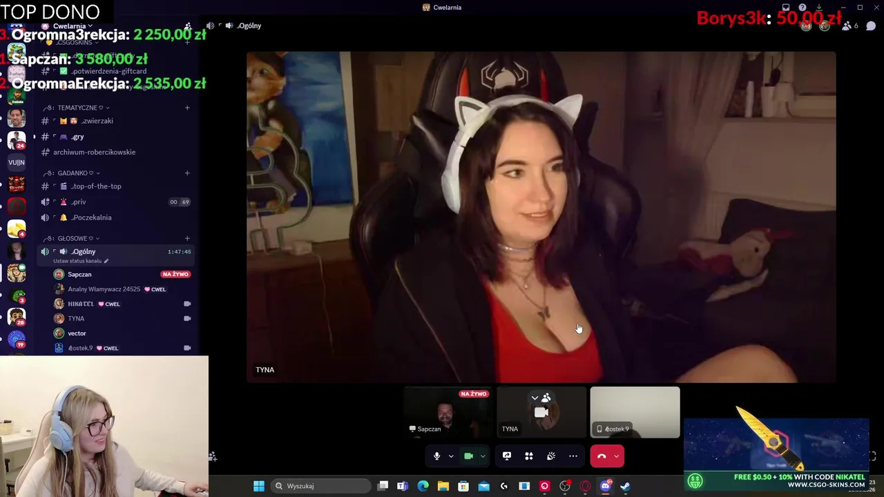Turn off the green camera button
Screen dimensions: 884x497
coord(468,456)
